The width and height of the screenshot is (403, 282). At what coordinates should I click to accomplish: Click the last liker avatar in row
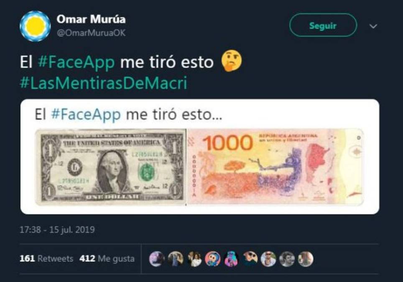[x=306, y=259]
